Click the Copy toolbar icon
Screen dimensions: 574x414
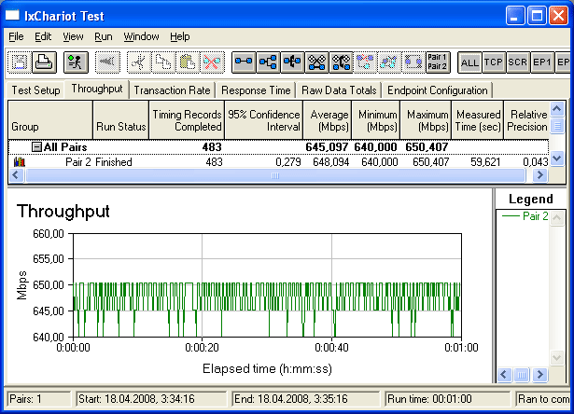pos(163,62)
